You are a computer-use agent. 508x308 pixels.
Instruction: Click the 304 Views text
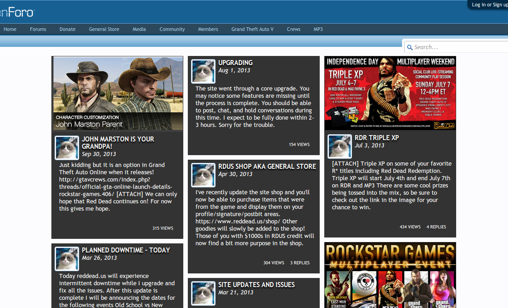pyautogui.click(x=273, y=263)
